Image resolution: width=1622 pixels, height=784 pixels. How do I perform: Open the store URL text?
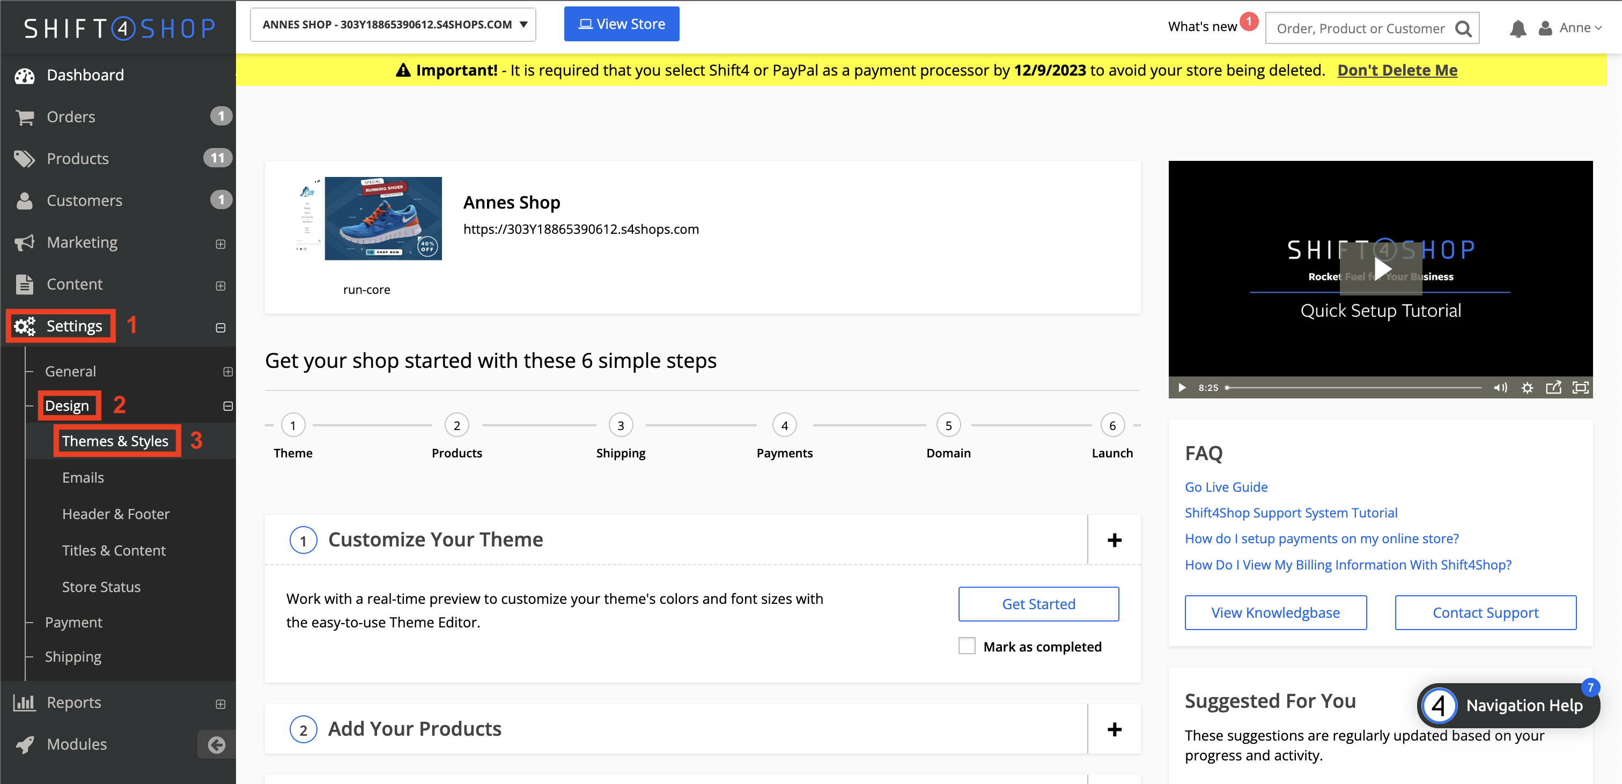[580, 229]
